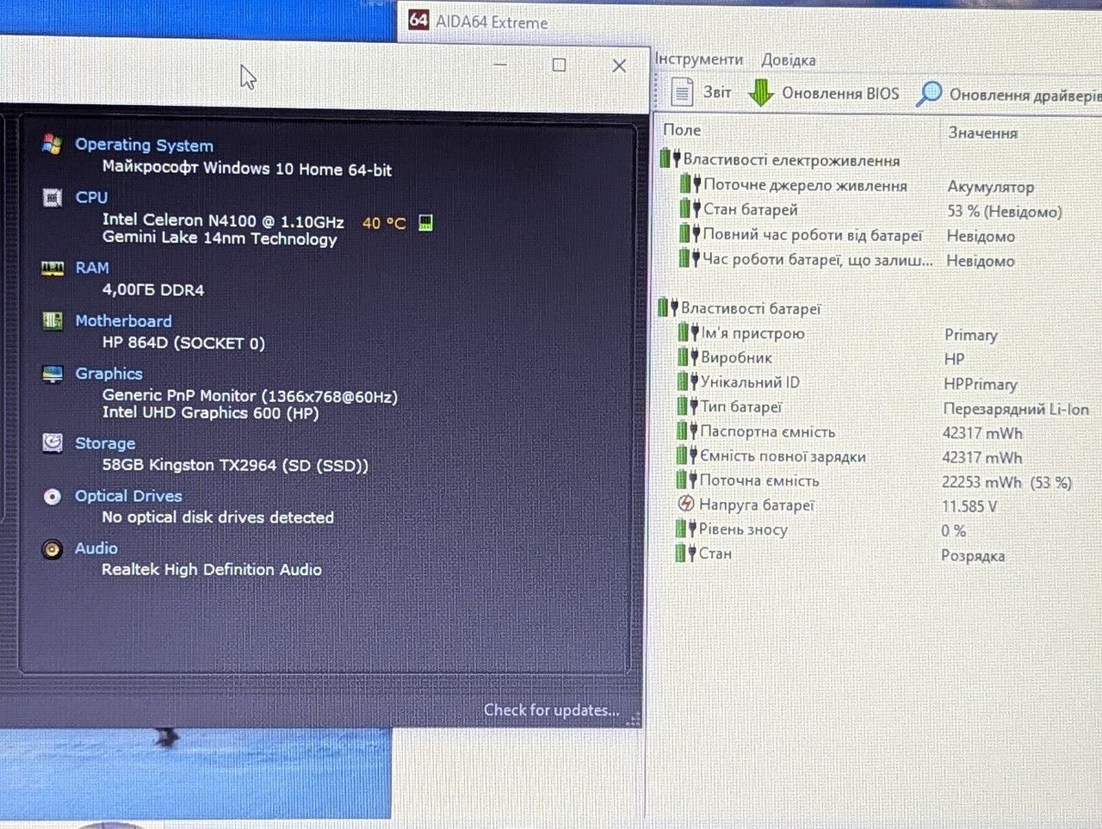
Task: Select '4,00ГБ DDR4' RAM value
Action: (x=153, y=290)
